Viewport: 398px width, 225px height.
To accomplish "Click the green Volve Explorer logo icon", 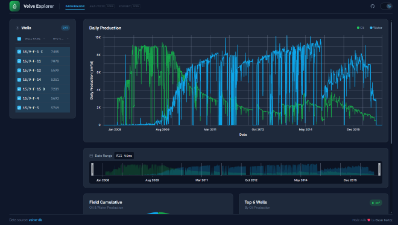I will tap(14, 6).
